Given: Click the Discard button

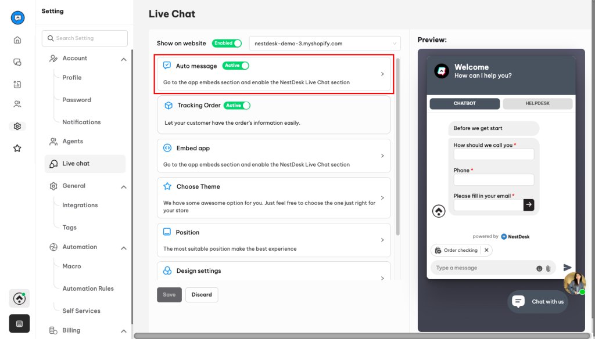Looking at the screenshot, I should pos(202,295).
